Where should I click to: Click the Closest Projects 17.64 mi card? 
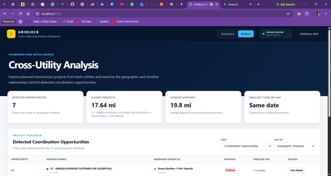coord(124,107)
